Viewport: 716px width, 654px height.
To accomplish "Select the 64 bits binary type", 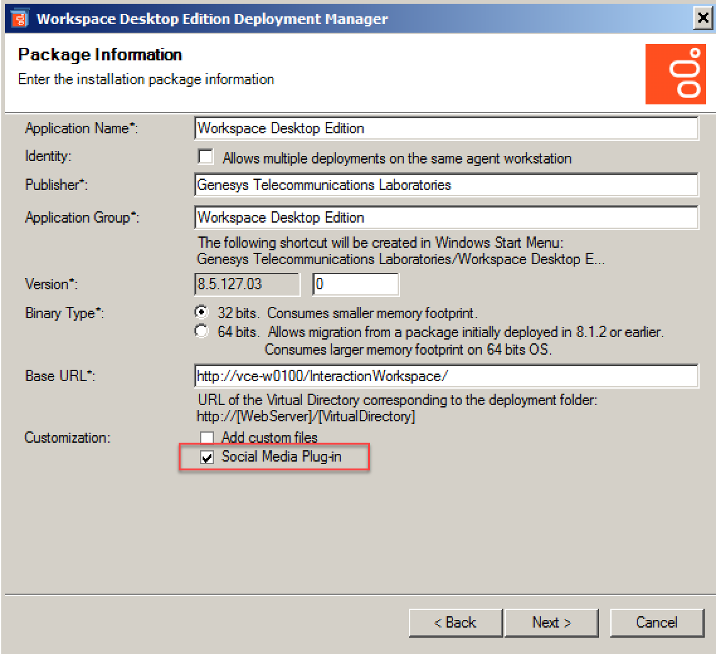I will tap(201, 331).
